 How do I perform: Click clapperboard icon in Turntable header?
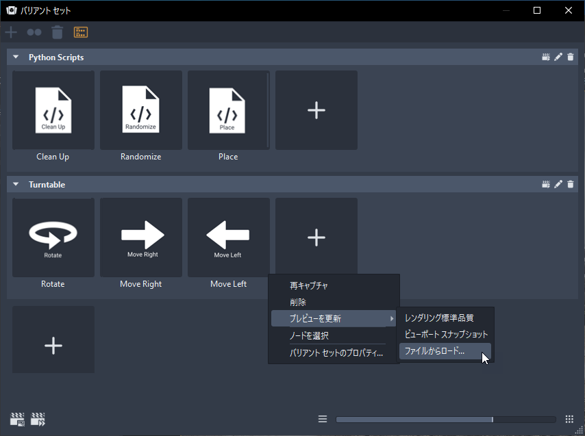546,184
